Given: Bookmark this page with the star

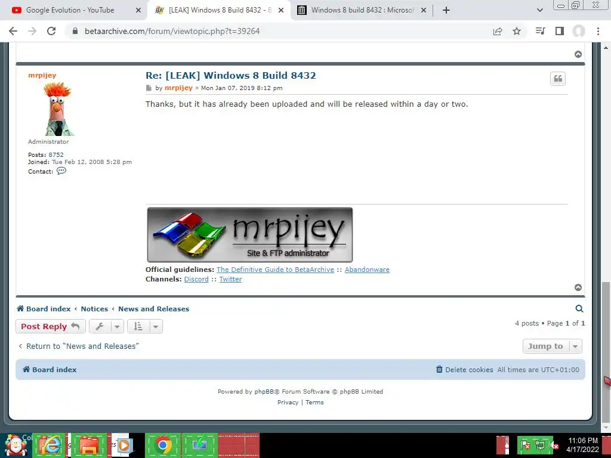Looking at the screenshot, I should [x=517, y=31].
